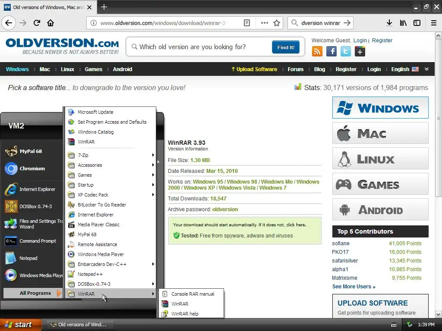Click the large Mac category button
The width and height of the screenshot is (442, 331).
pyautogui.click(x=380, y=133)
